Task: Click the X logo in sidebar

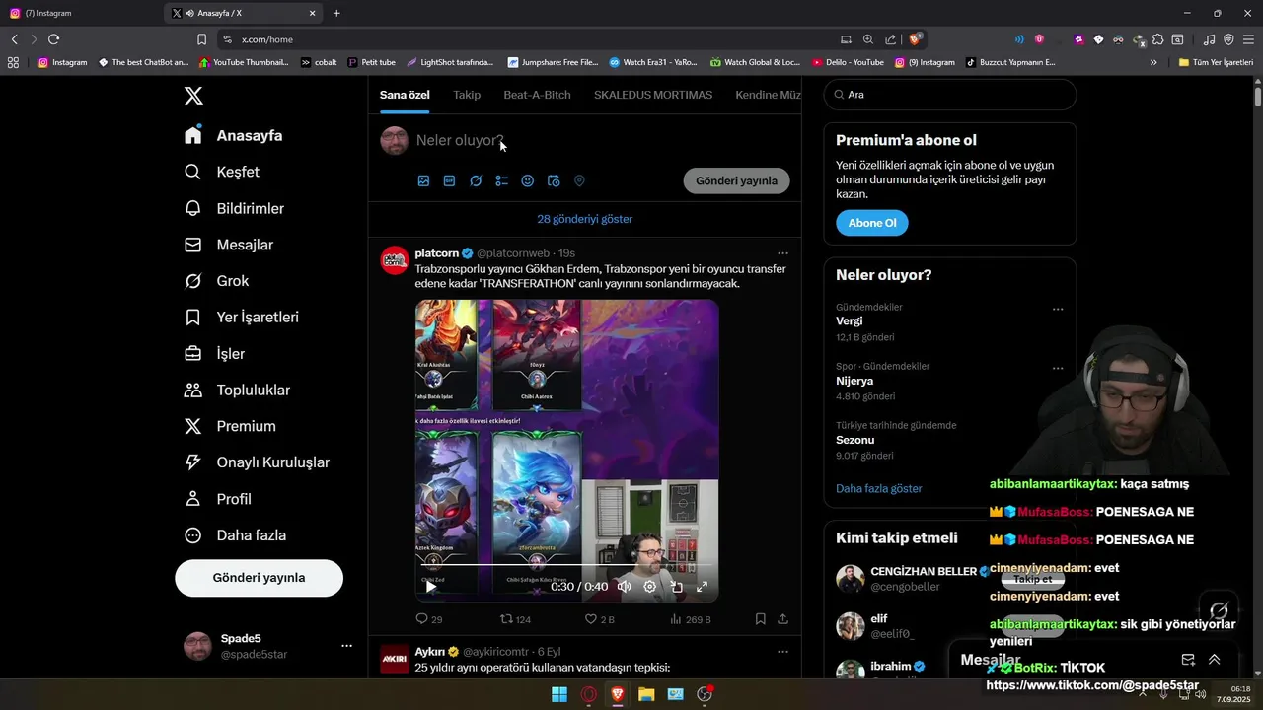Action: 193,96
